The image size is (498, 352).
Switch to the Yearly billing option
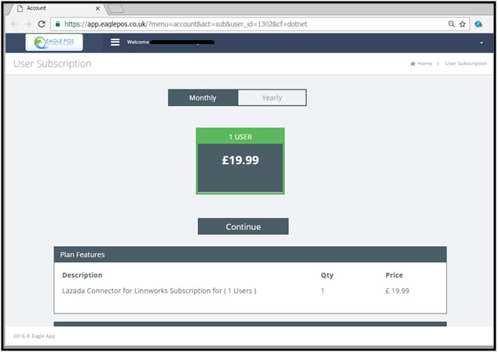coord(273,98)
